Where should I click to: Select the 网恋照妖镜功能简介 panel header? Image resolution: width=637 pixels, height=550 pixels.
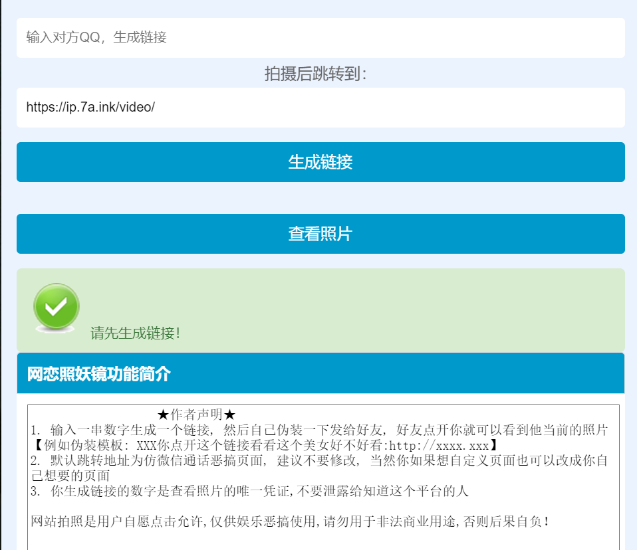(x=99, y=374)
